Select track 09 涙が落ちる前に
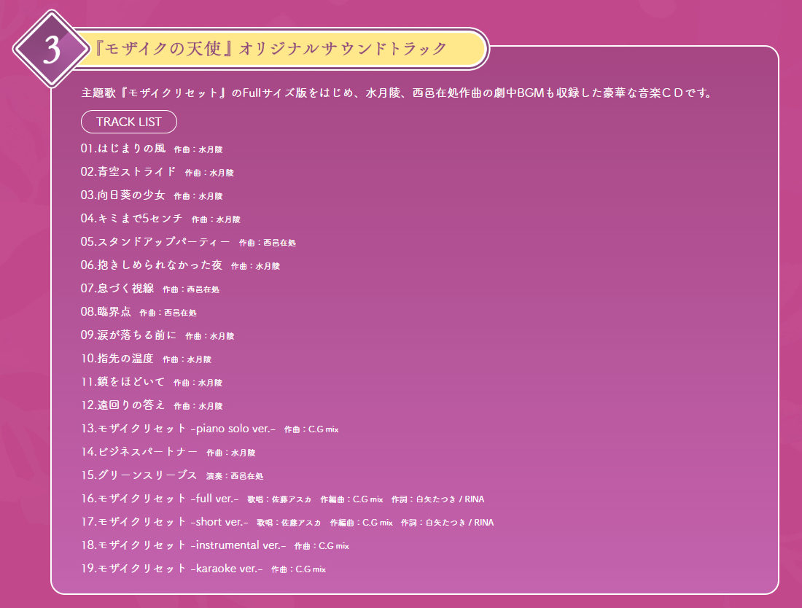Screen dimensions: 802x608 click(x=129, y=335)
